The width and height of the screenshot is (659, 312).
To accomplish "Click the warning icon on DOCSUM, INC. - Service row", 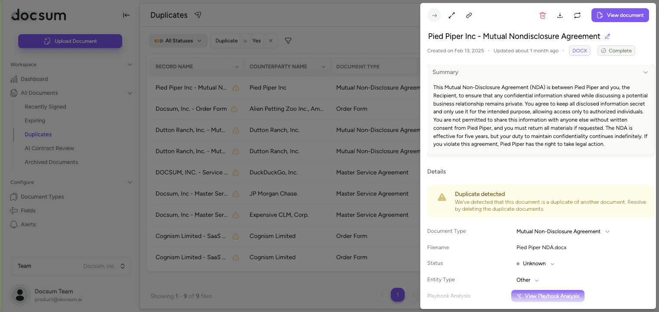I will (236, 173).
